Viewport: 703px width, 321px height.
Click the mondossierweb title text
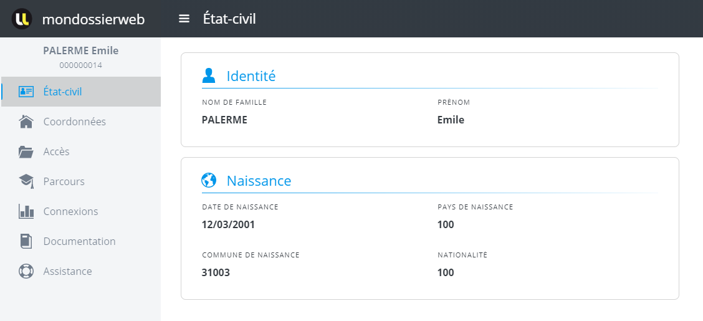coord(93,19)
